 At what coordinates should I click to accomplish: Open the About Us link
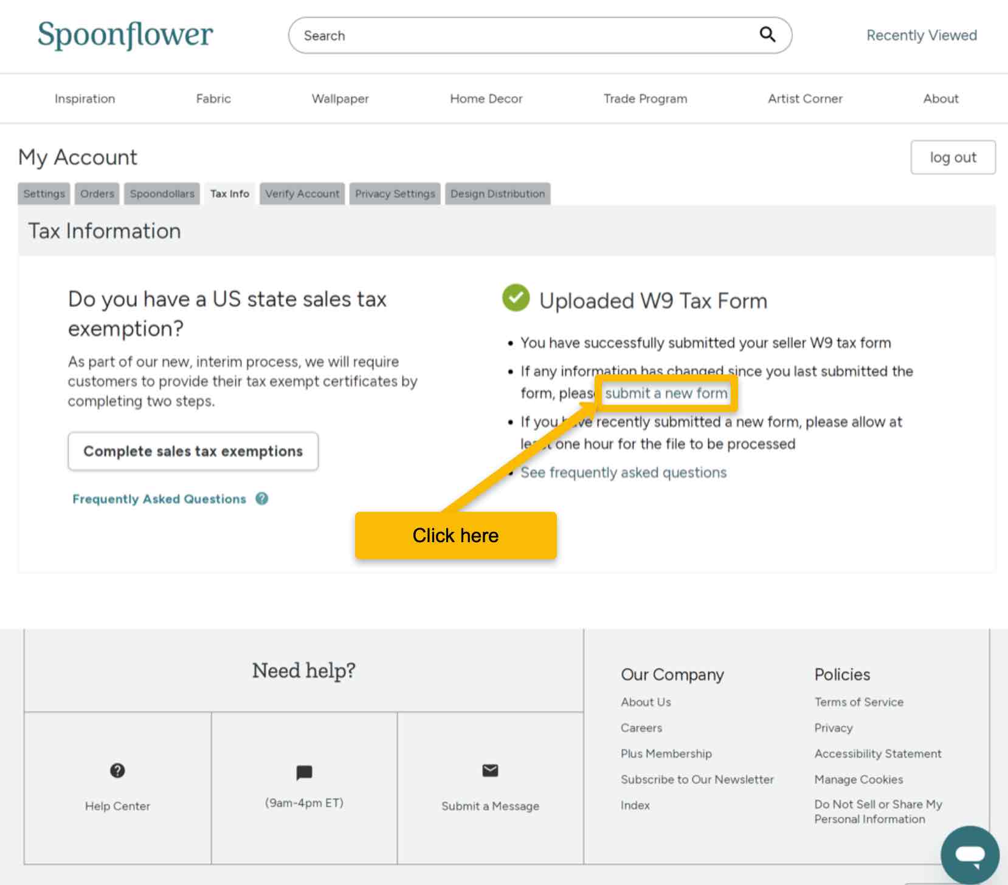pyautogui.click(x=646, y=702)
